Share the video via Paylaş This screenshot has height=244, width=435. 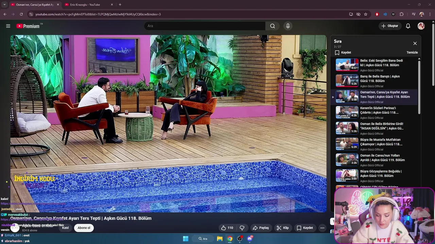click(261, 228)
